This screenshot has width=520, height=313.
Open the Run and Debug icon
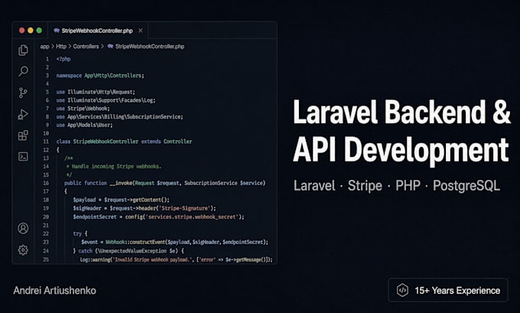(23, 114)
